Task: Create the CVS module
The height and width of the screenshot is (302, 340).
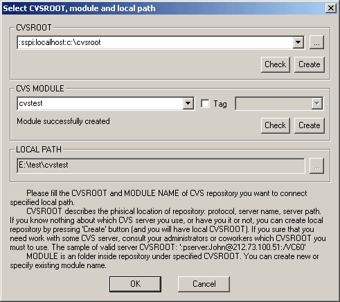Action: 310,125
